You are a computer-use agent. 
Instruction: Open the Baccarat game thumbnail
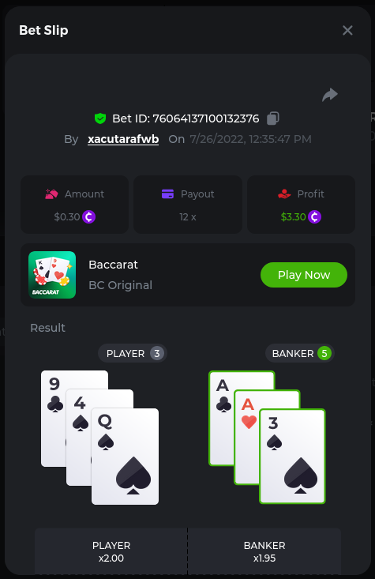(x=52, y=275)
